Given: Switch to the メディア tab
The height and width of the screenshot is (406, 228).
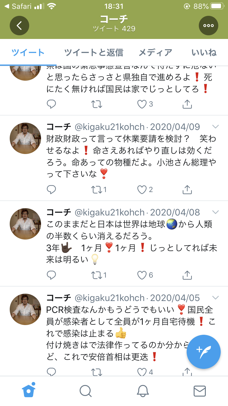Looking at the screenshot, I should coord(155,52).
